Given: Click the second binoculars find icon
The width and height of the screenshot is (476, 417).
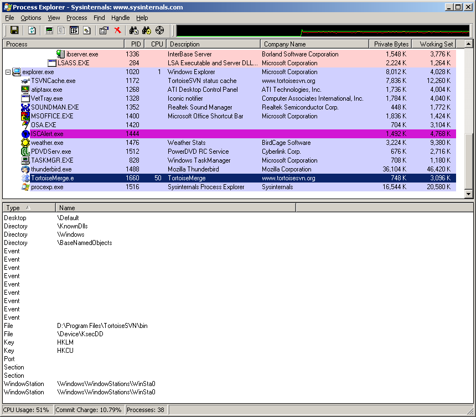Looking at the screenshot, I should [147, 30].
